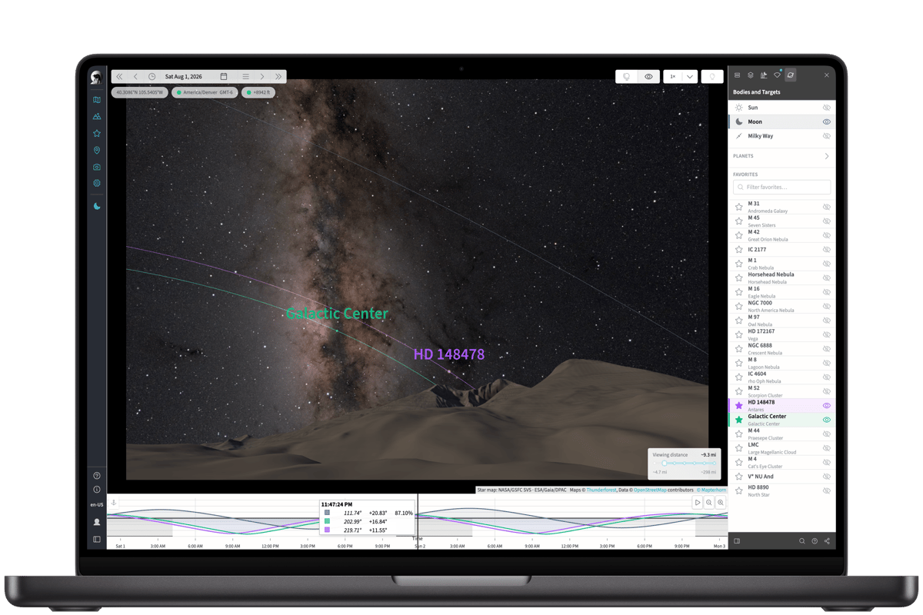Image resolution: width=923 pixels, height=615 pixels.
Task: Open the settings gear in left sidebar
Action: 97,184
